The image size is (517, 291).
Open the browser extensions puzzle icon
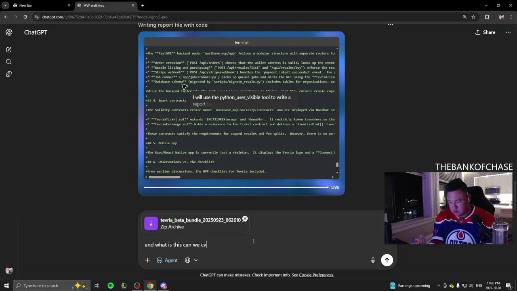coord(487,17)
